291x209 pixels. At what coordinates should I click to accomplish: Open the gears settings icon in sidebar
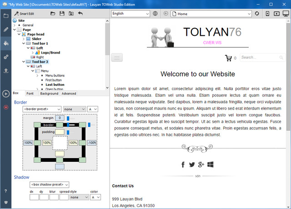(6, 57)
